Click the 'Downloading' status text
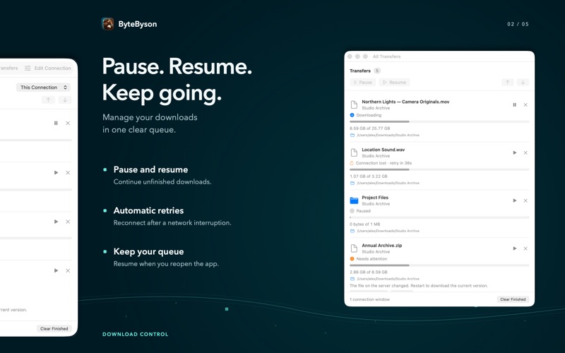The width and height of the screenshot is (565, 353). [x=369, y=115]
